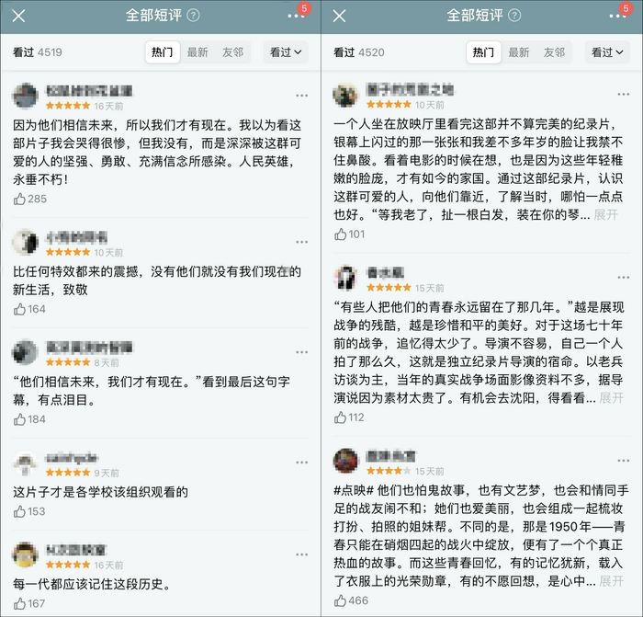Open avatar of reviewer who wrote 有些人把他们的青春
The image size is (643, 617).
345,278
